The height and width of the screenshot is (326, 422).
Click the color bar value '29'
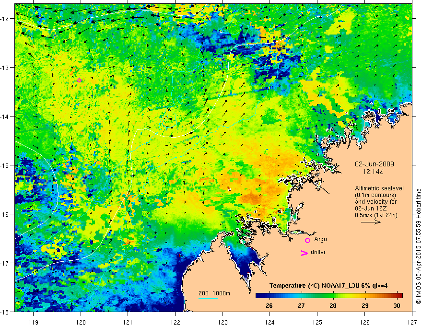(x=365, y=305)
